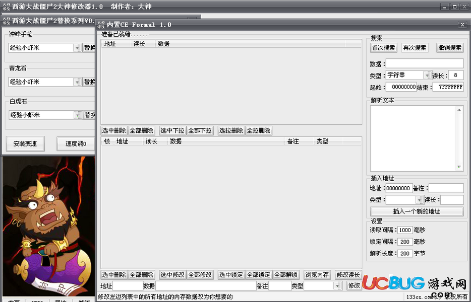471x302 pixels.
Task: Click the monster character image in main window
Action: click(x=48, y=226)
